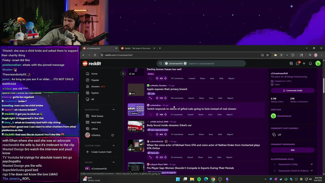325x183 pixels.
Task: Open the Wiki bookmark button
Action: 292,150
